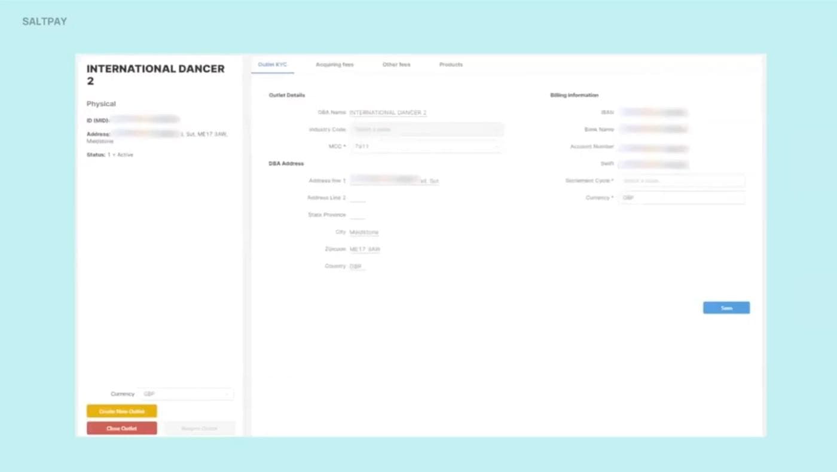Viewport: 837px width, 472px height.
Task: Open the sidebar Currency selector
Action: click(185, 394)
